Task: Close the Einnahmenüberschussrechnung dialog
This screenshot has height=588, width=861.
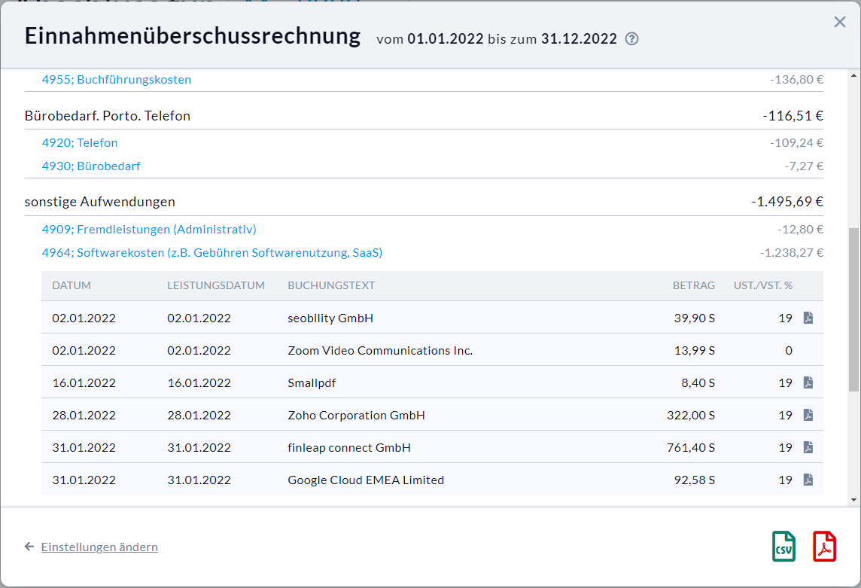Action: 840,23
